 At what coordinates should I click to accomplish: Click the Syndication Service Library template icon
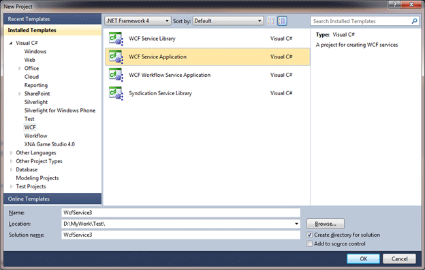(x=116, y=93)
